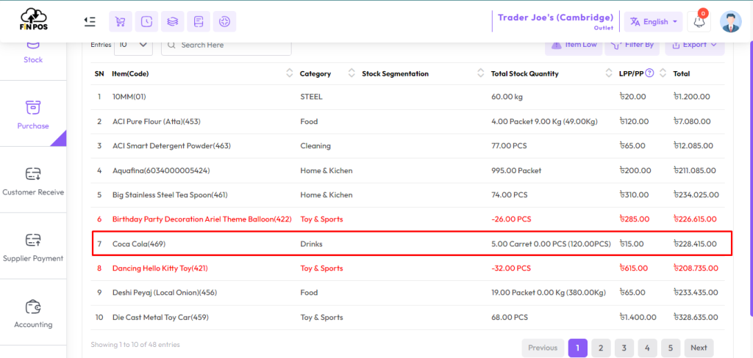
Task: Open the Purchase sidebar menu
Action: pyautogui.click(x=33, y=115)
